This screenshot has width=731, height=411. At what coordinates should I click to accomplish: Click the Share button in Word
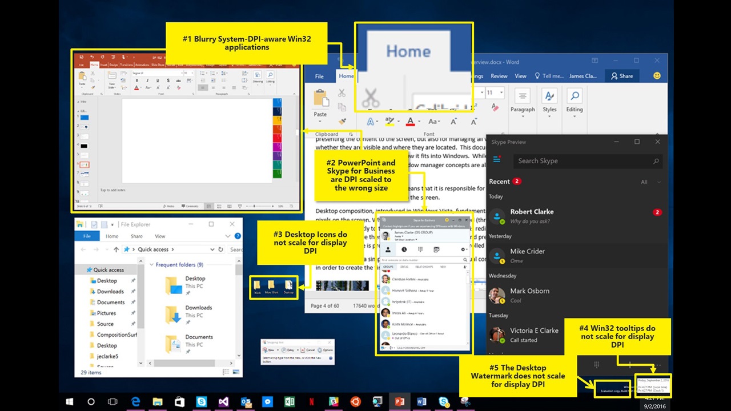[622, 75]
